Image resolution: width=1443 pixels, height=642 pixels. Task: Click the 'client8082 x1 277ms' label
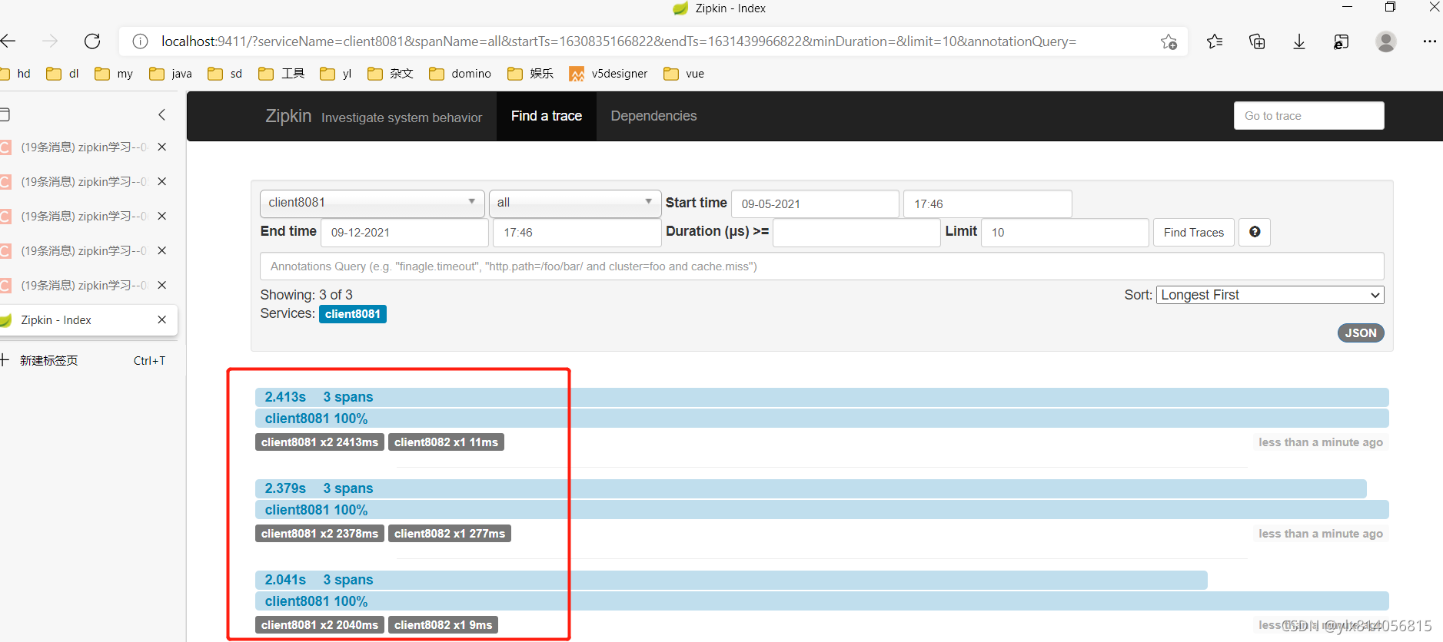point(450,534)
